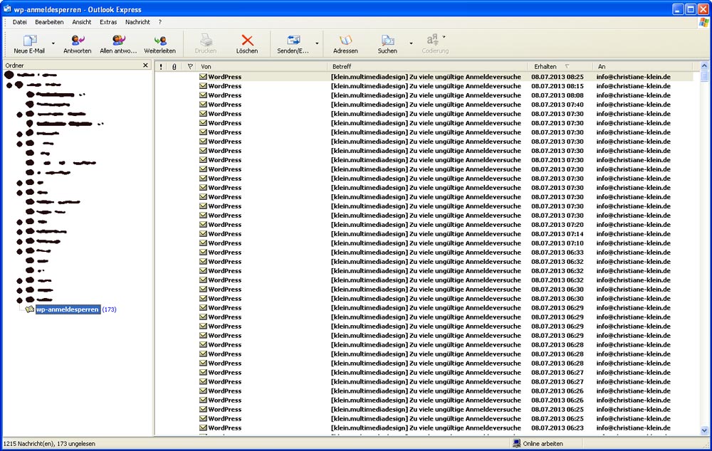712x451 pixels.
Task: Open the Datei menu
Action: (19, 22)
